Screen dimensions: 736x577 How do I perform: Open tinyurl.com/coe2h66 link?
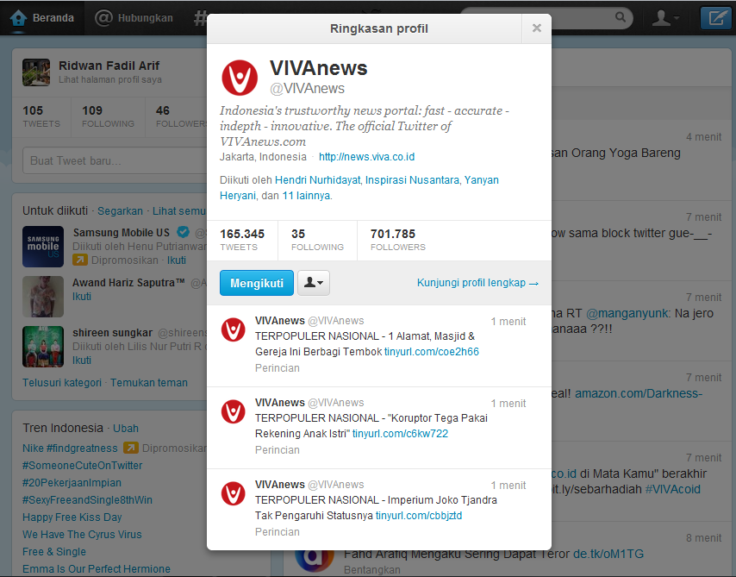pos(432,352)
